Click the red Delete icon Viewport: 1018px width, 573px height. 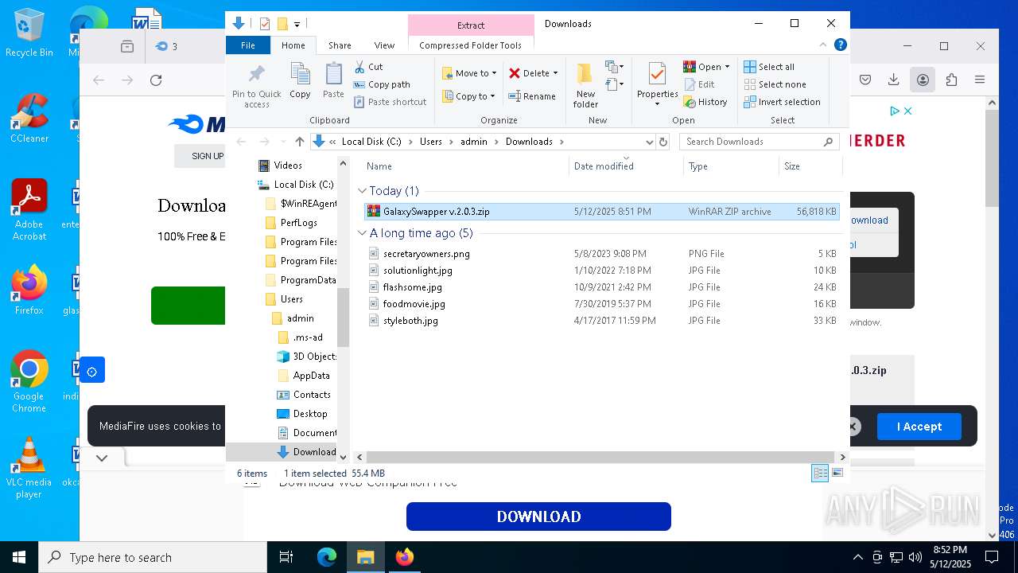click(515, 73)
